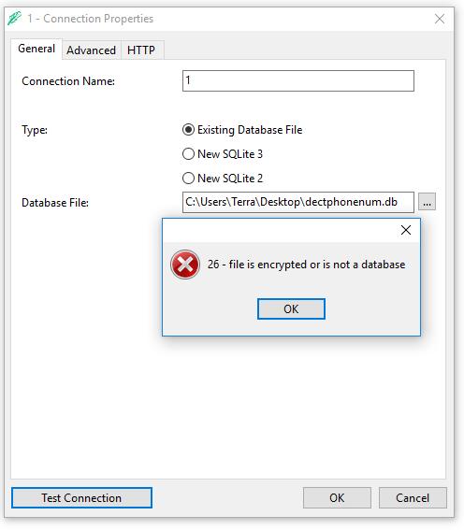Viewport: 464px width, 530px height.
Task: Dismiss error with its OK button
Action: click(291, 309)
